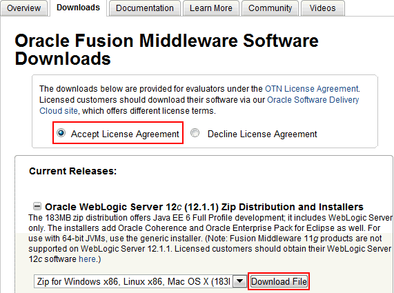Click the 'here' link for licensed customers
The width and height of the screenshot is (394, 293).
click(x=87, y=259)
